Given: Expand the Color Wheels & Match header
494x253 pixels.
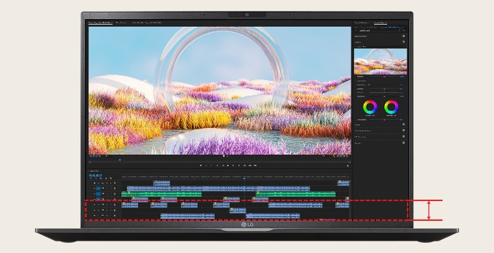Looking at the screenshot, I should [363, 131].
